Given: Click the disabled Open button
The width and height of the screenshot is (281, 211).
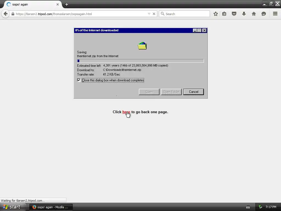Looking at the screenshot, I should 149,92.
